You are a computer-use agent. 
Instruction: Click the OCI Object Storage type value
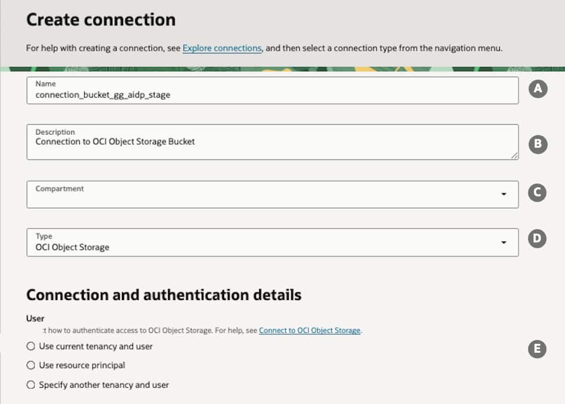coord(72,248)
